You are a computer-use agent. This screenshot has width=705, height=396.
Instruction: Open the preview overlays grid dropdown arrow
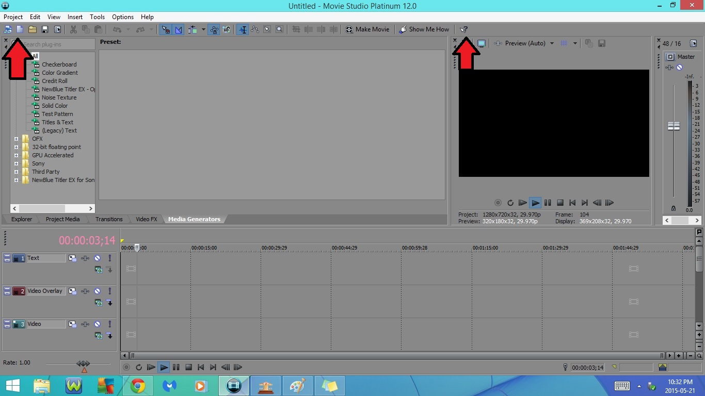(575, 43)
